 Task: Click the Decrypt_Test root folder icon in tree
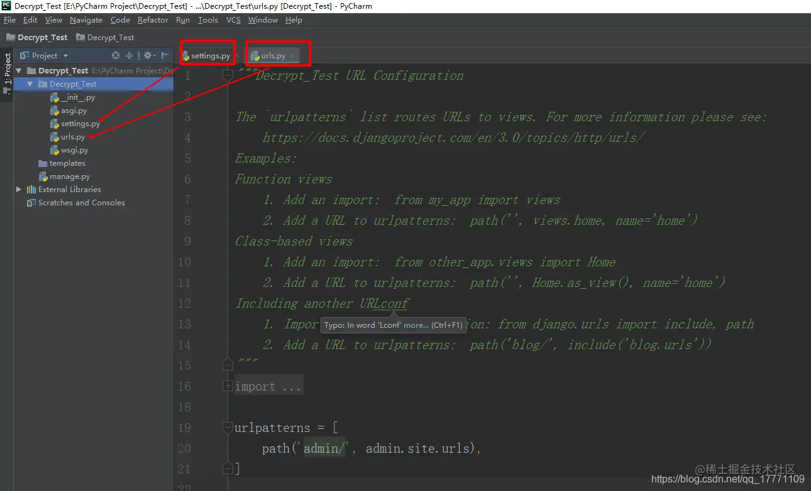31,71
